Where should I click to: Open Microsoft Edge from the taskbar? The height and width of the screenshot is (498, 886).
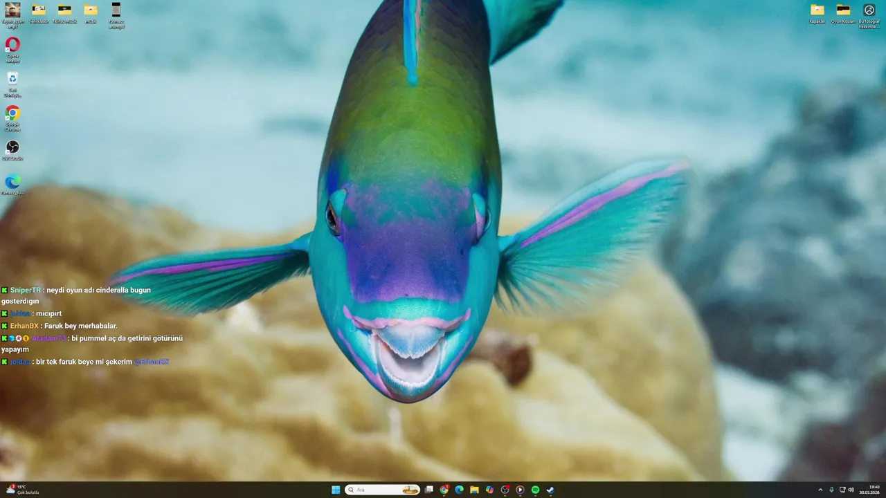459,490
